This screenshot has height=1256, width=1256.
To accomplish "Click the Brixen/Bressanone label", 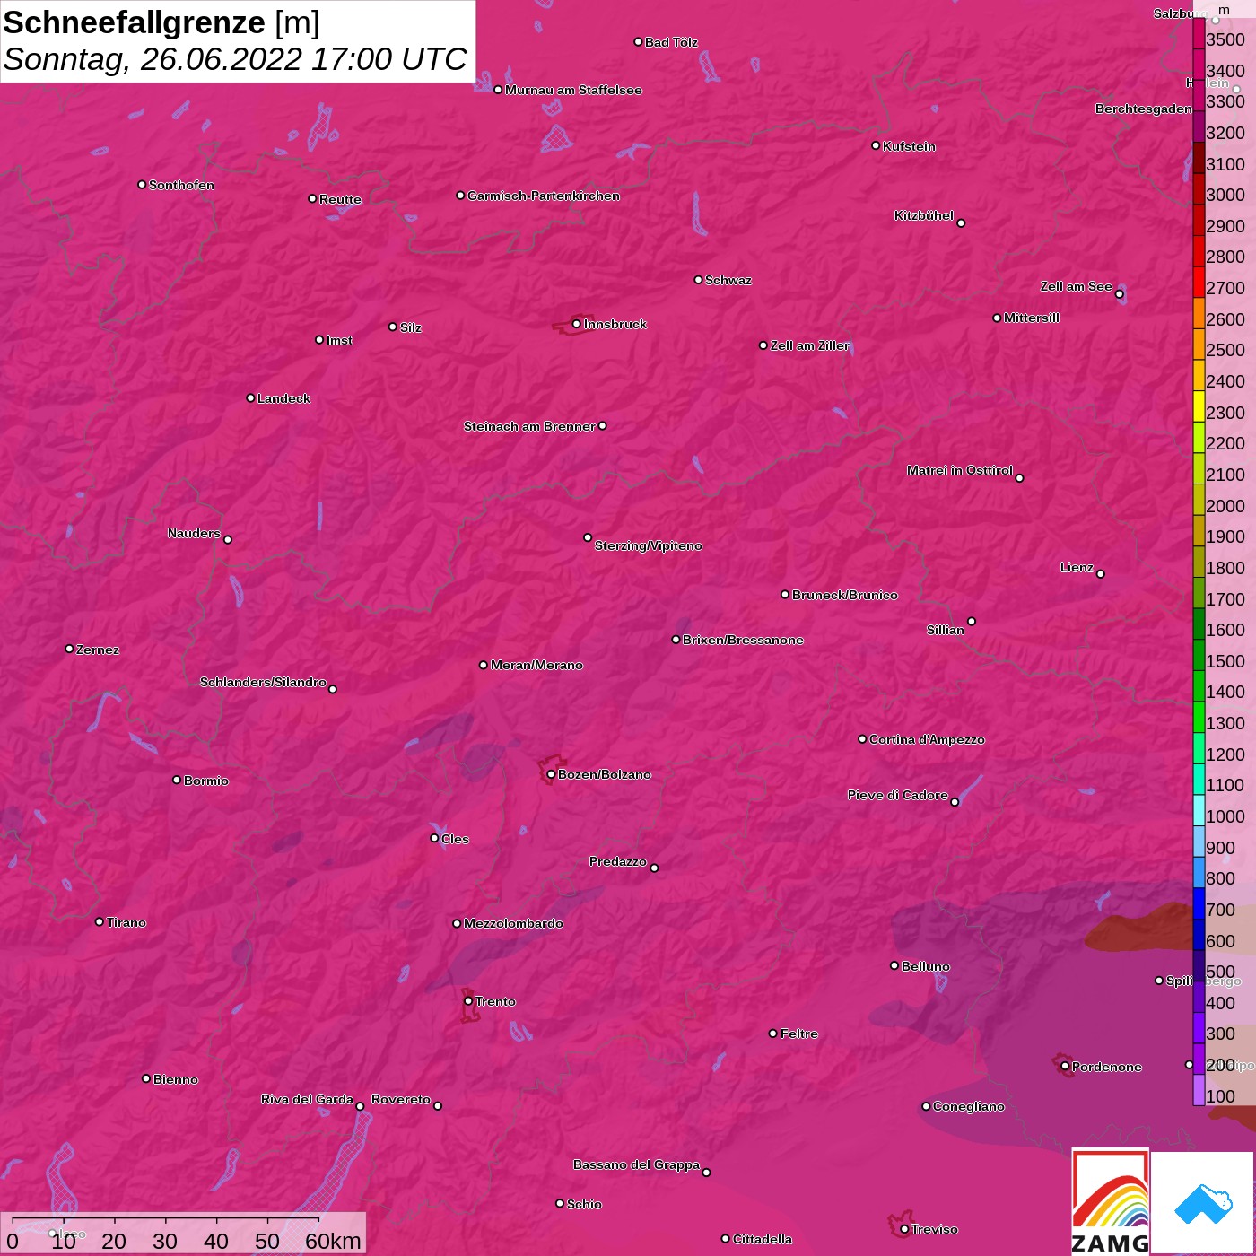I will click(x=743, y=640).
